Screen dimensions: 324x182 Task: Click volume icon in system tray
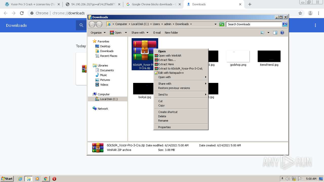288,179
